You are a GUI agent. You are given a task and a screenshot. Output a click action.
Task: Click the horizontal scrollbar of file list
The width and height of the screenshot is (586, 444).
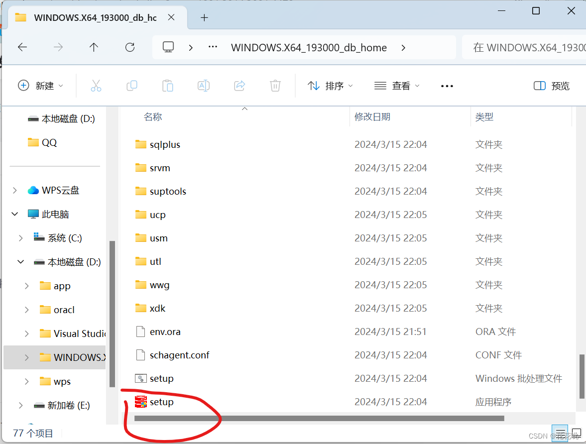pyautogui.click(x=319, y=418)
